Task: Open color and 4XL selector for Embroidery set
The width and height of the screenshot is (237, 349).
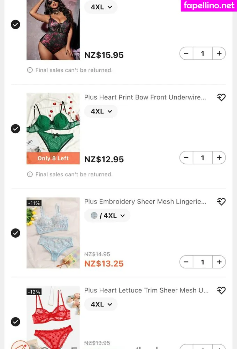Action: [107, 215]
